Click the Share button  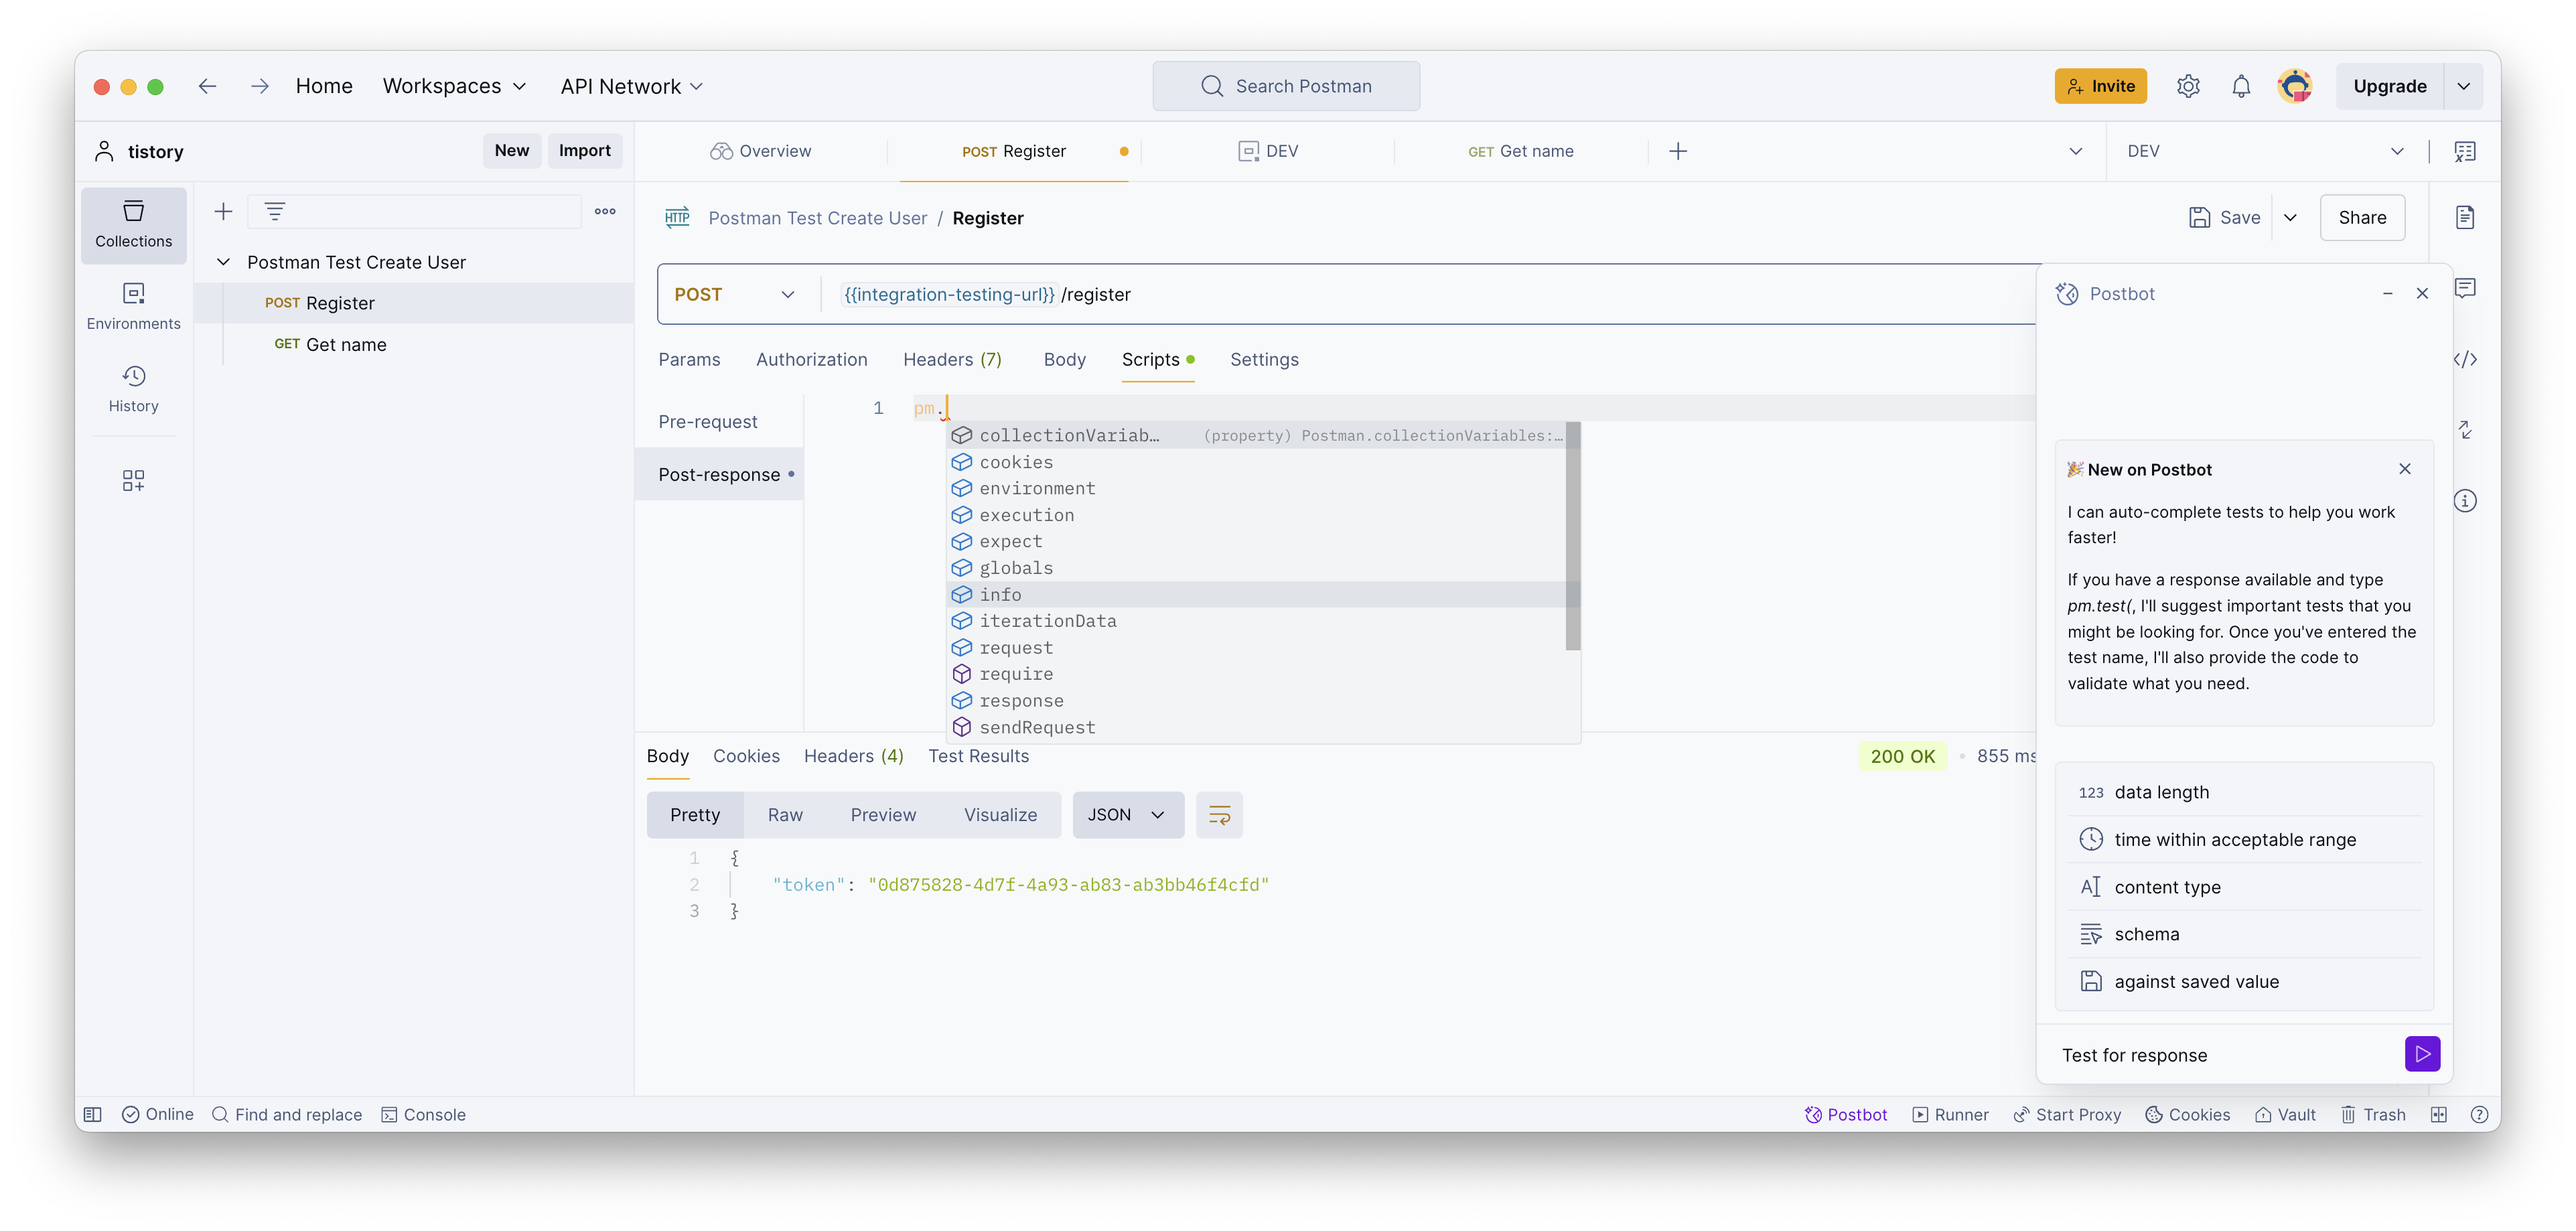click(2361, 217)
